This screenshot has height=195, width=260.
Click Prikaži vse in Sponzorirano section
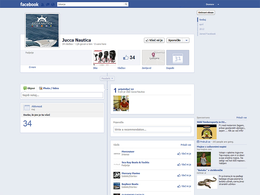click(x=241, y=118)
